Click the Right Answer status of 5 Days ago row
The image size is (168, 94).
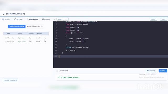click(22, 42)
